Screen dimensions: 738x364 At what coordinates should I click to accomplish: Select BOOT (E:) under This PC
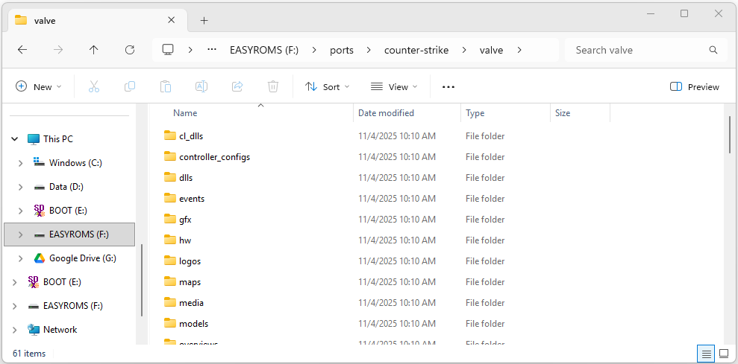[x=68, y=211]
